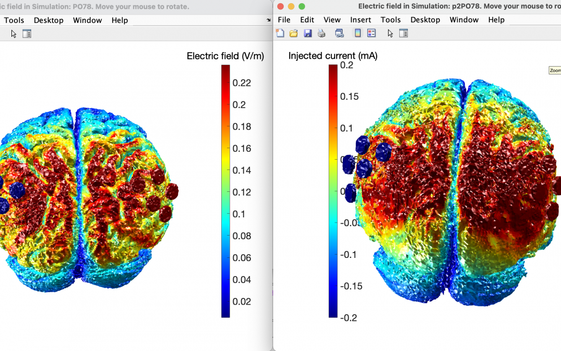Click Help in the p2PO78 window menu bar

(x=496, y=20)
